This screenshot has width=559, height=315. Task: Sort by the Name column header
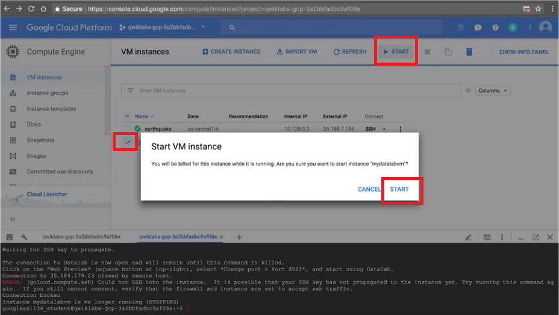tap(144, 116)
